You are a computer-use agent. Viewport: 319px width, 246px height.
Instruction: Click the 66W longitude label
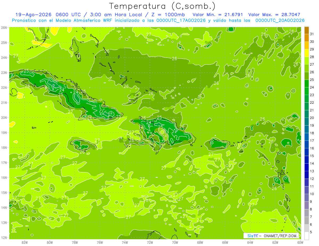(x=225, y=242)
